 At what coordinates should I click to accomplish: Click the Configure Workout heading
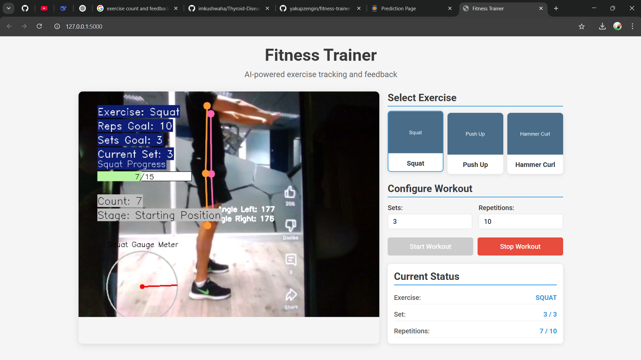tap(430, 189)
